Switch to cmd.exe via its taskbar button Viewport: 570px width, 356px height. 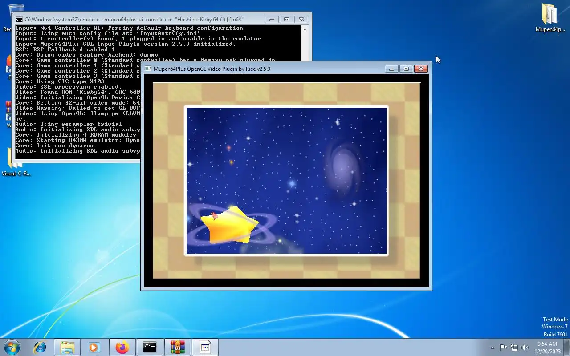150,347
